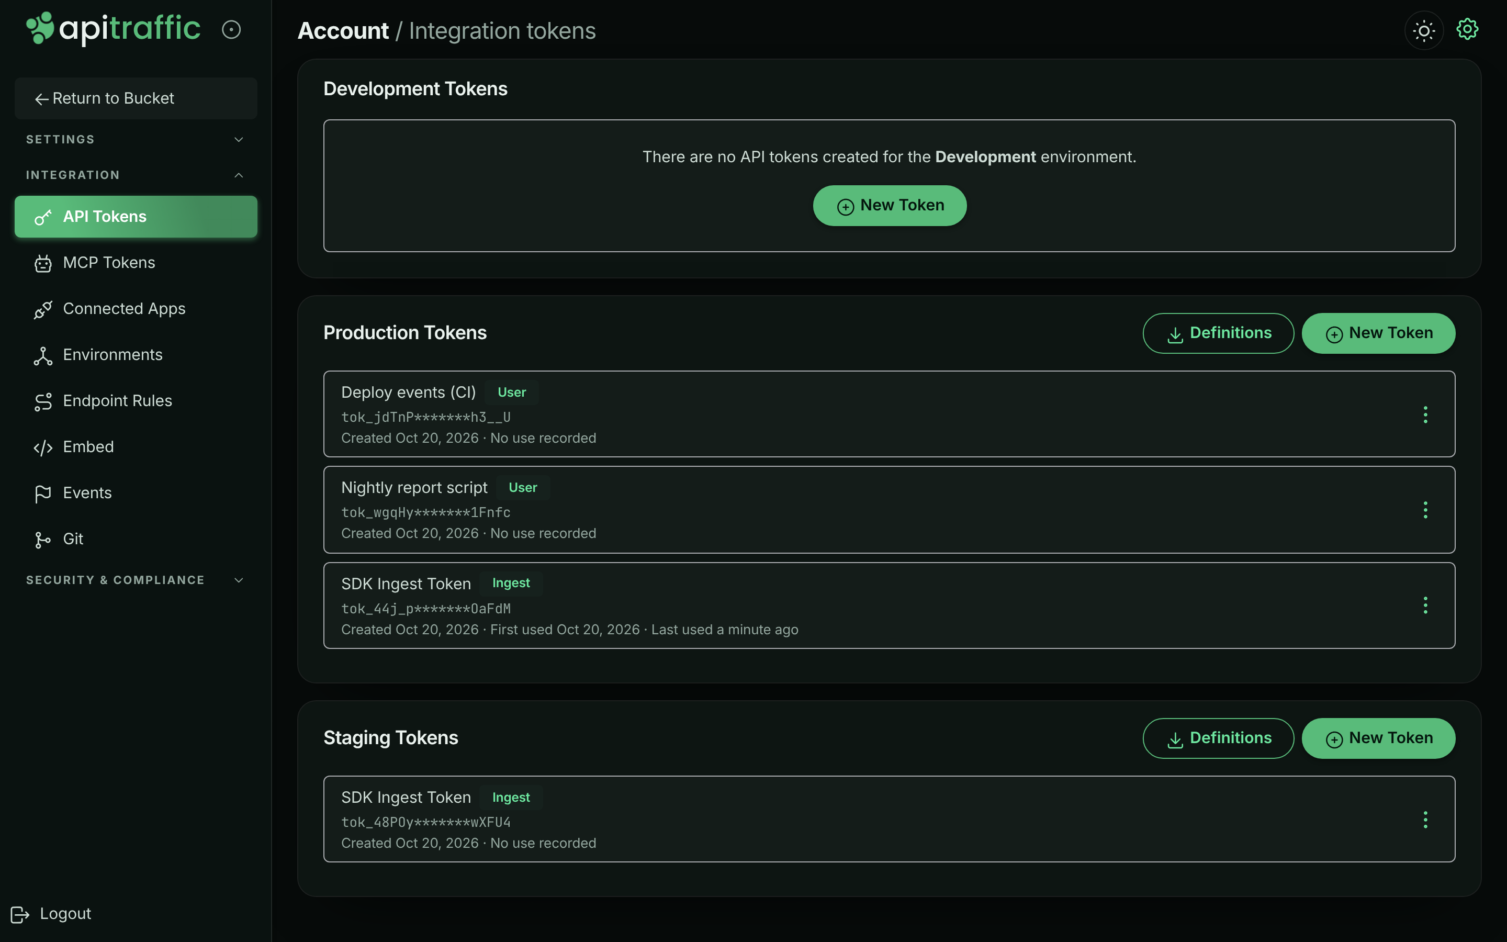
Task: Open options menu for Production SDK Ingest Token
Action: [x=1425, y=605]
